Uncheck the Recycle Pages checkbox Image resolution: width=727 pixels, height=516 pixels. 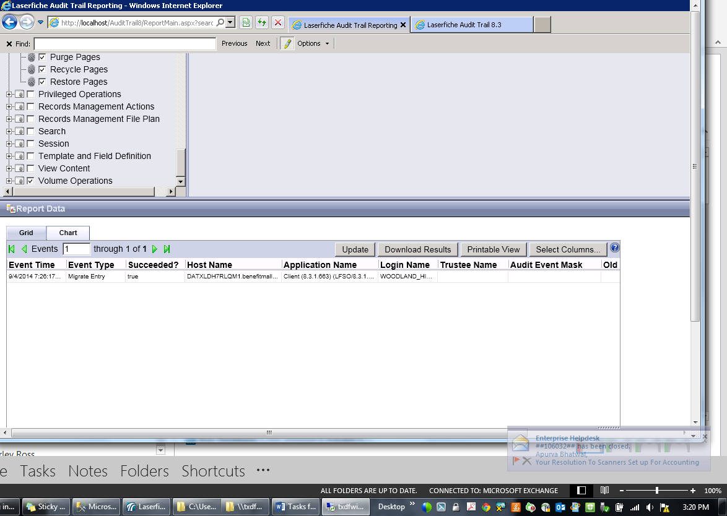42,69
